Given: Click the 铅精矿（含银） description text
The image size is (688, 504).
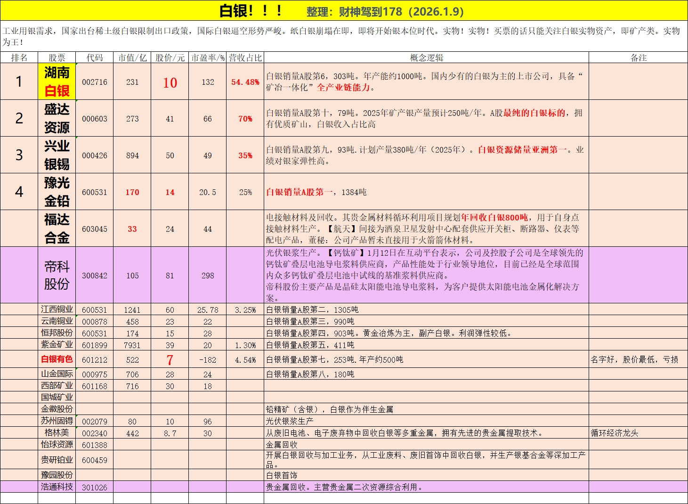Looking at the screenshot, I should point(330,409).
